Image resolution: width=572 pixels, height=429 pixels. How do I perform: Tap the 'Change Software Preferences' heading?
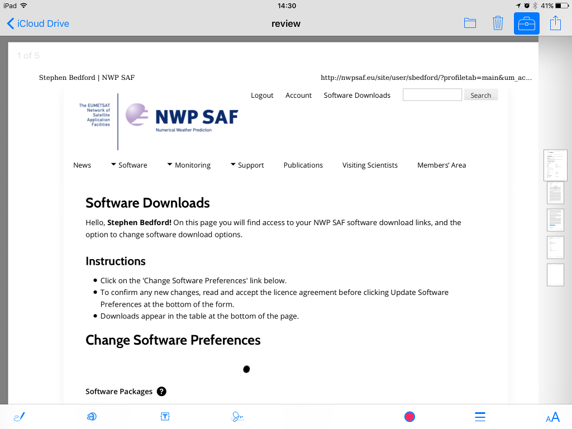coord(173,340)
